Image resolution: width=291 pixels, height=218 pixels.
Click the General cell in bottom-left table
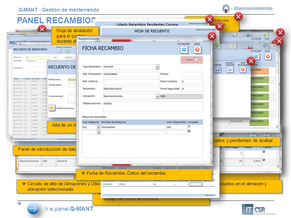pyautogui.click(x=66, y=162)
